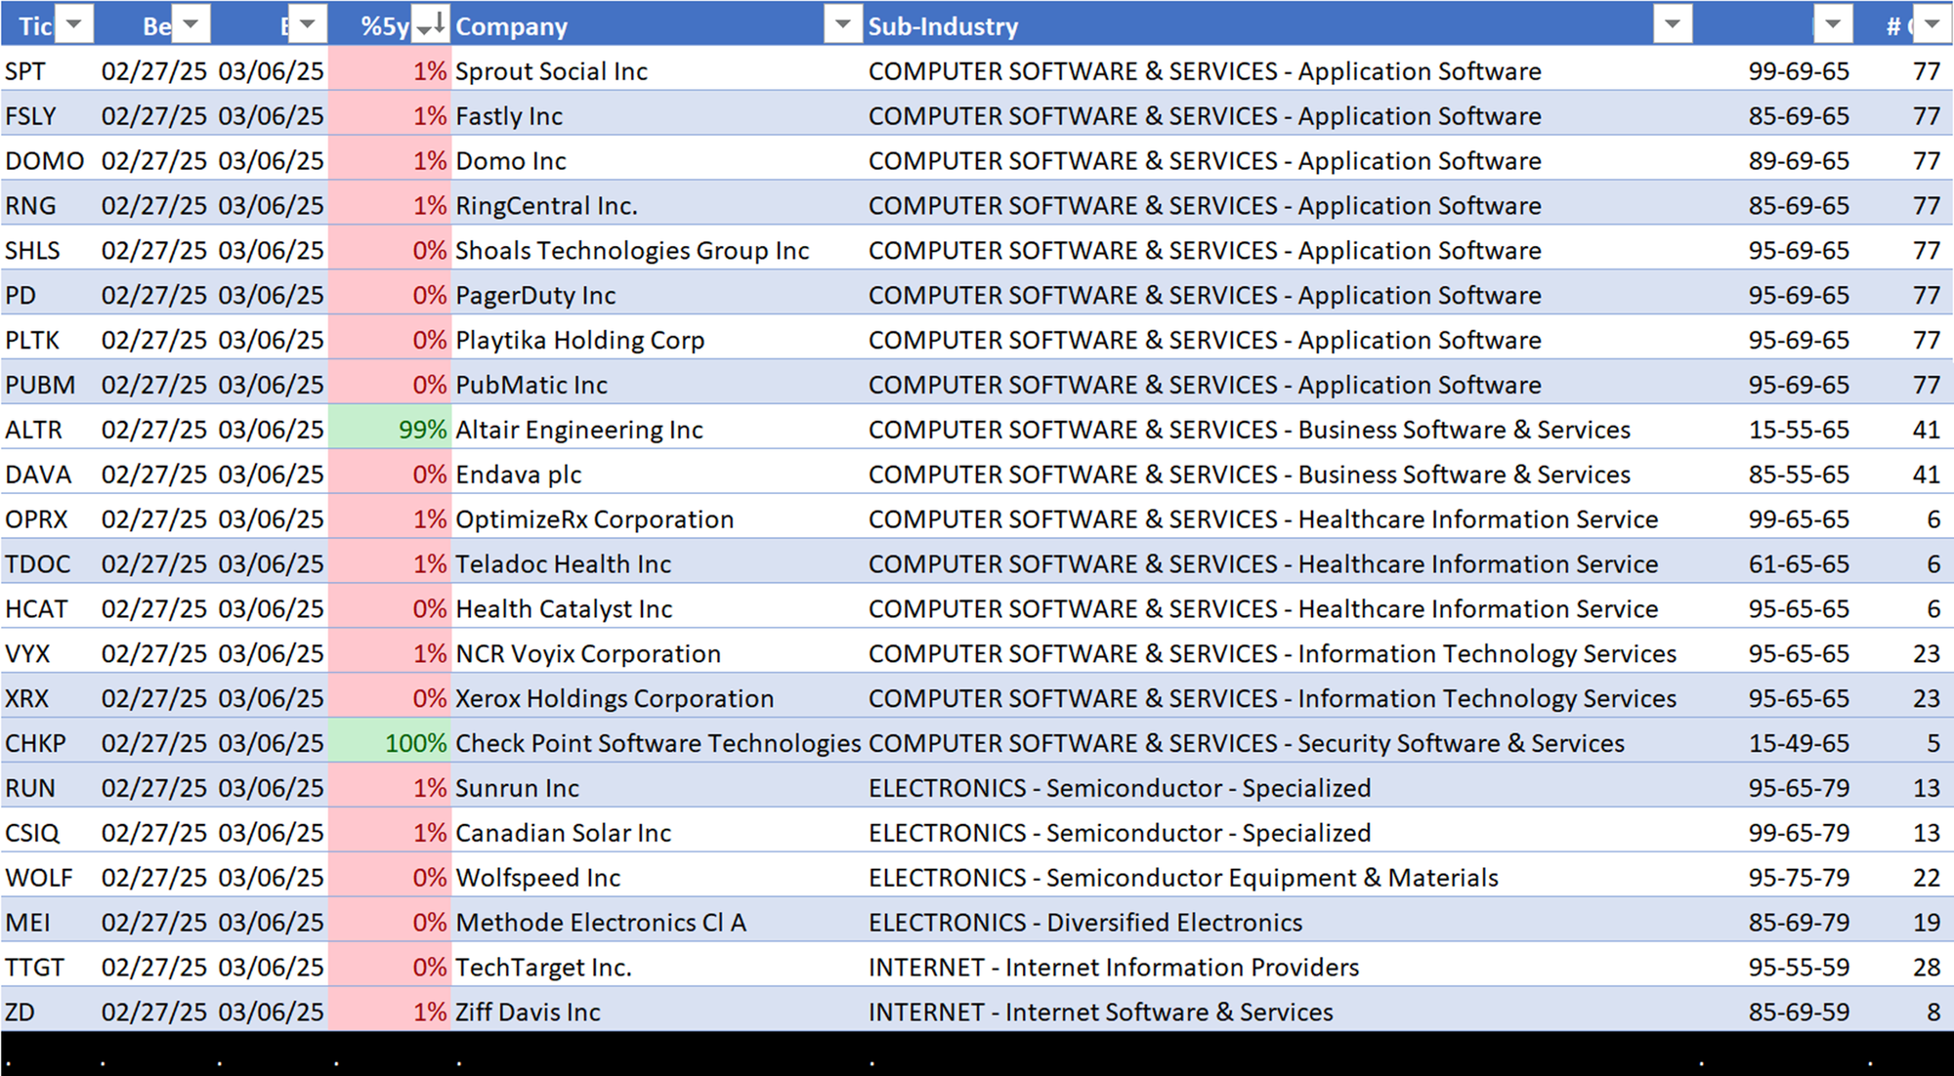Select the WOLF ticker cell
This screenshot has width=1954, height=1076.
pyautogui.click(x=39, y=878)
